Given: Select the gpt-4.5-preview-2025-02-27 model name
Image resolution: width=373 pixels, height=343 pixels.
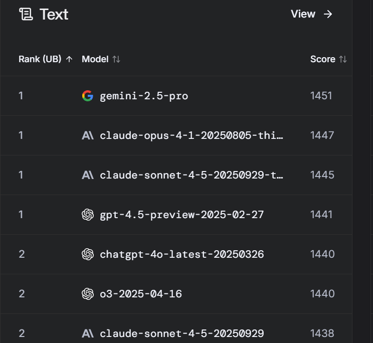Looking at the screenshot, I should pos(181,215).
